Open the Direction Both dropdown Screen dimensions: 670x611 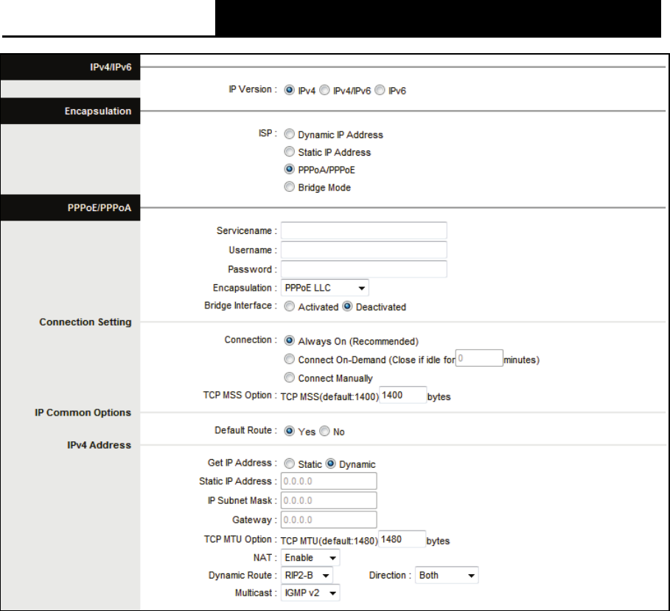coord(447,576)
